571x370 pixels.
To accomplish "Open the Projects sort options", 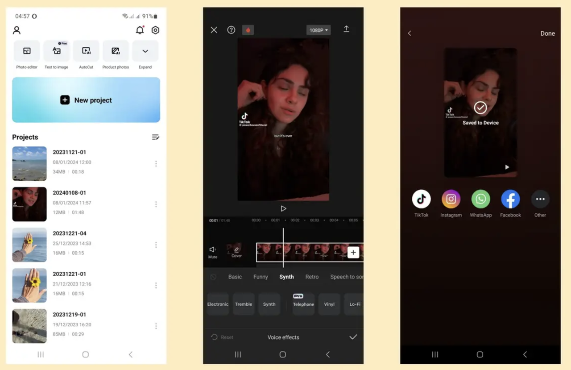I will (x=156, y=137).
